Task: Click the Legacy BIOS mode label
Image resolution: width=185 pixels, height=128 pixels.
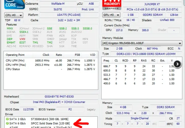Action: click(91, 110)
